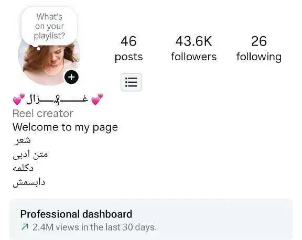This screenshot has height=240, width=302.
Task: Click the green upward trend arrow icon
Action: (x=25, y=227)
